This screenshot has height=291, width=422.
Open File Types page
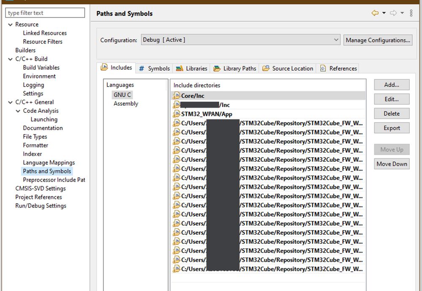(x=35, y=136)
